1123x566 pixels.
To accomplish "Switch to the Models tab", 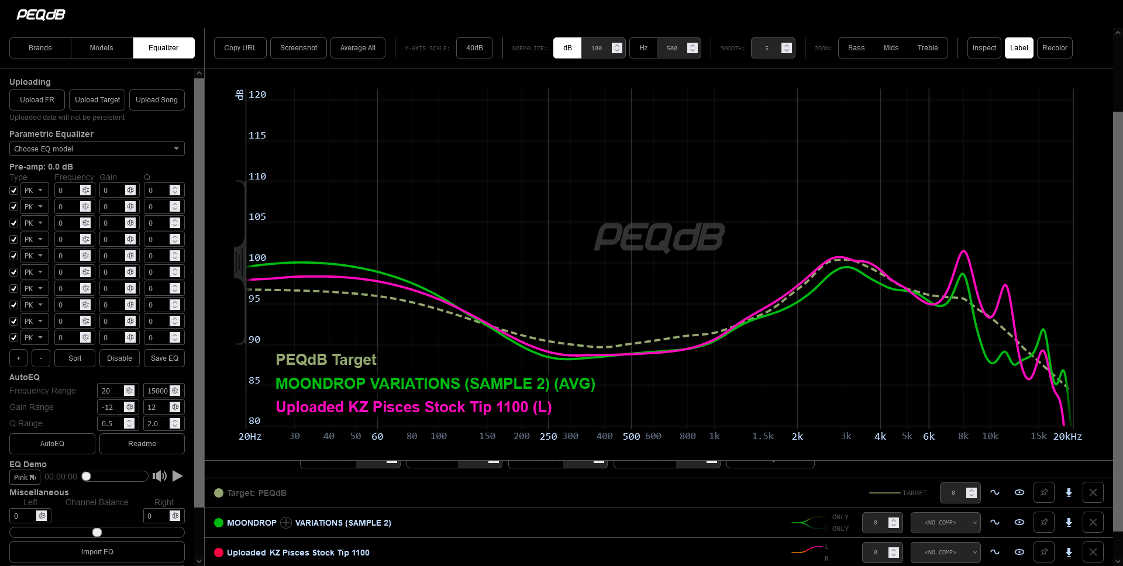I will [x=102, y=48].
